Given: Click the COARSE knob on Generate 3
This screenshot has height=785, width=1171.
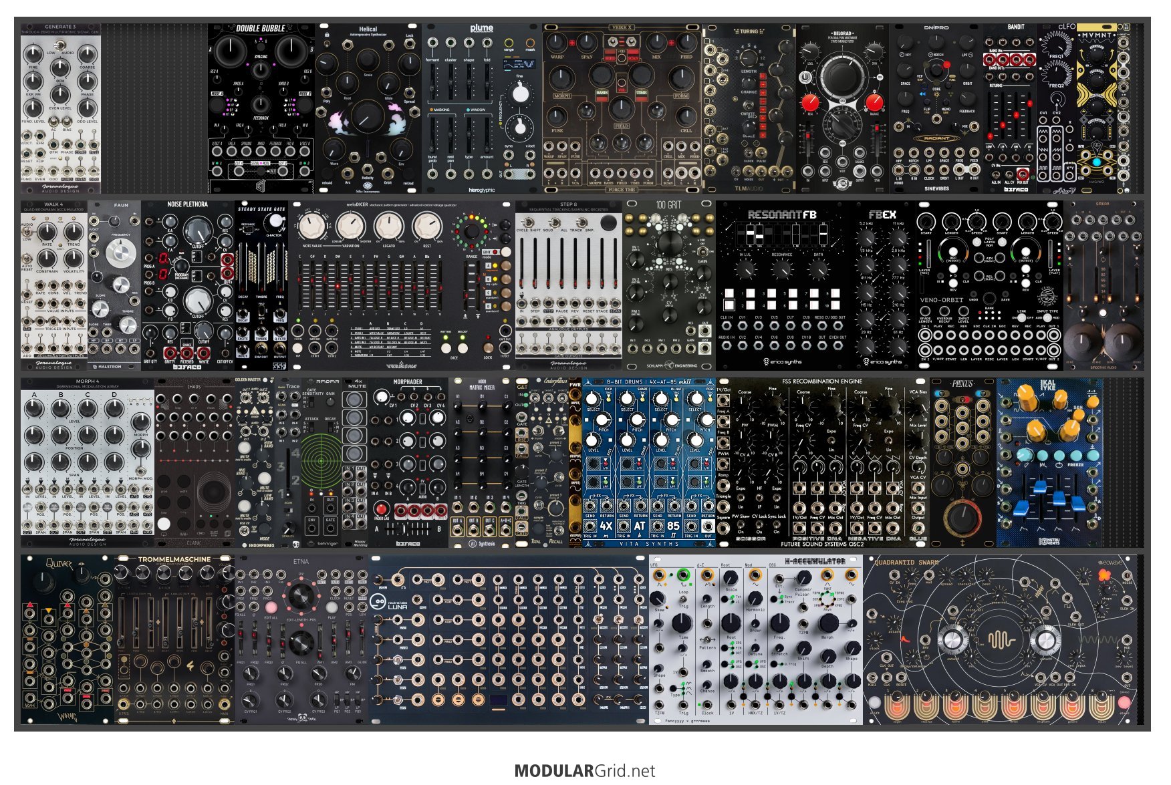Looking at the screenshot, I should 88,54.
